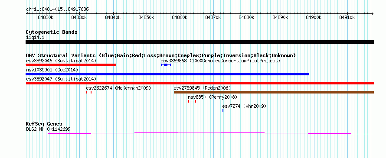Click the 84890k ruler tick label
The height and width of the screenshot is (158, 386).
280,17
